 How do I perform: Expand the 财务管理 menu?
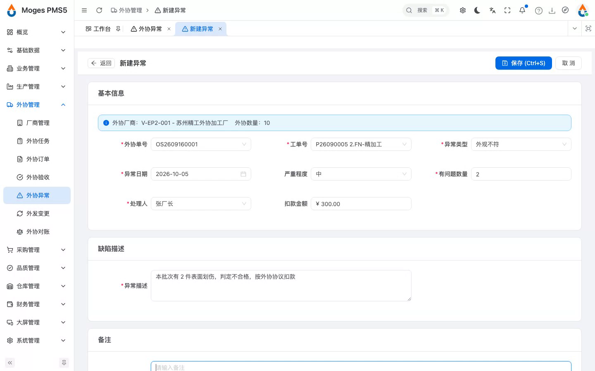click(x=37, y=304)
